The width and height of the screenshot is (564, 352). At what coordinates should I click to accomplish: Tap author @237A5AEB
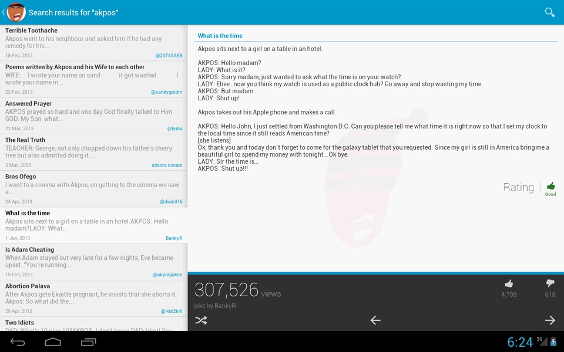click(x=169, y=55)
